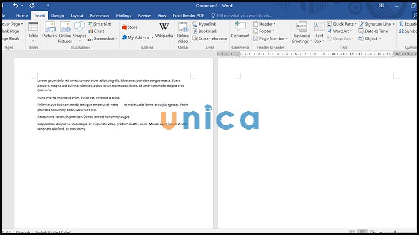The image size is (419, 235).
Task: Open Online Pictures search
Action: click(x=65, y=32)
